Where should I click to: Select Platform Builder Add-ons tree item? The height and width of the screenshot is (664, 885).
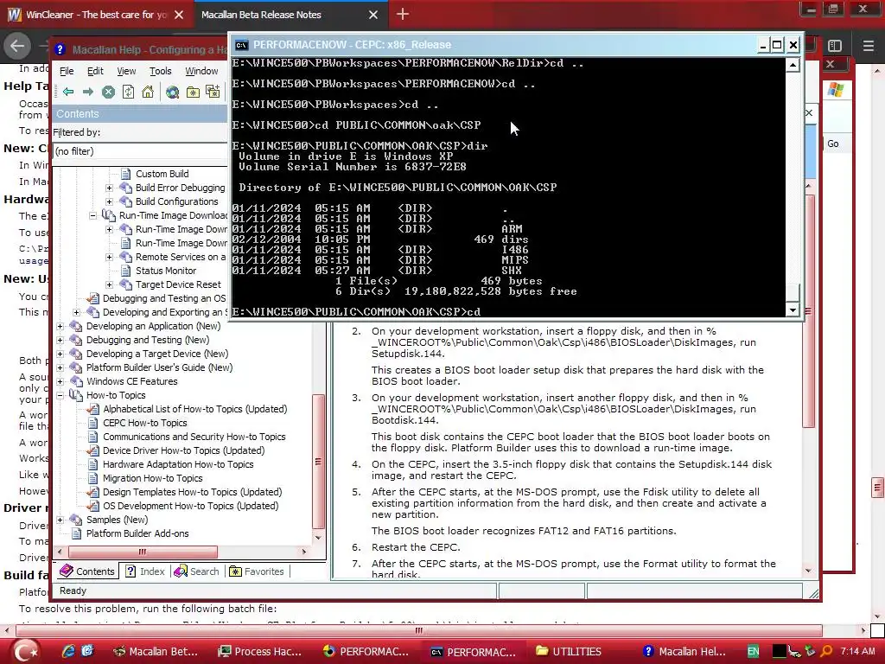(137, 533)
